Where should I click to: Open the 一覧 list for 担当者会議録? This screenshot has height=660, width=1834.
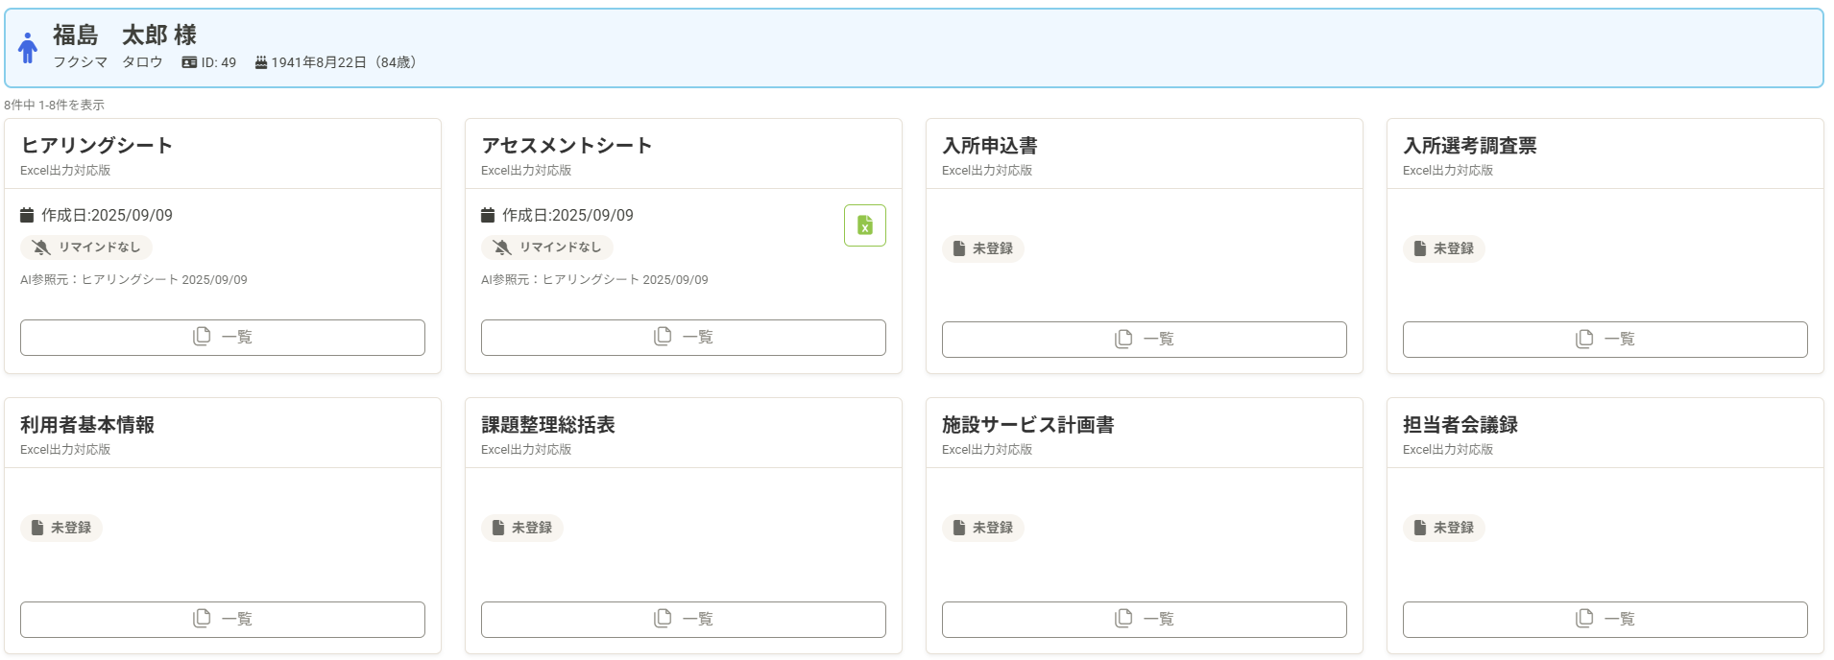(1605, 620)
